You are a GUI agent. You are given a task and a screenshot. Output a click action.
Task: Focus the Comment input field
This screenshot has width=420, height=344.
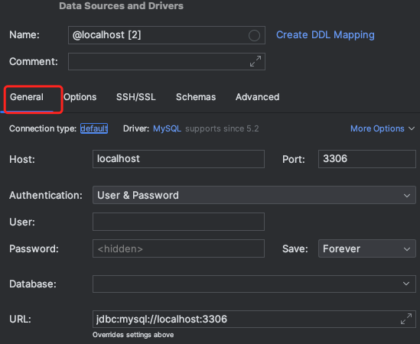tap(167, 62)
